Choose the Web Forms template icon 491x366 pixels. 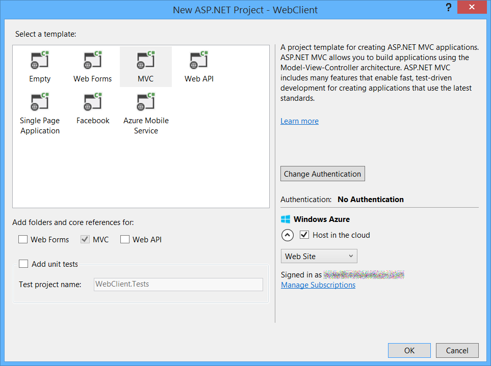(93, 61)
